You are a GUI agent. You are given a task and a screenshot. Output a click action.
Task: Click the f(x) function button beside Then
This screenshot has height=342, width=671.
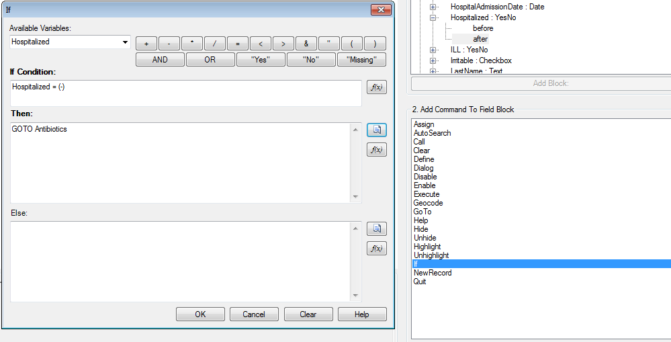pyautogui.click(x=376, y=149)
